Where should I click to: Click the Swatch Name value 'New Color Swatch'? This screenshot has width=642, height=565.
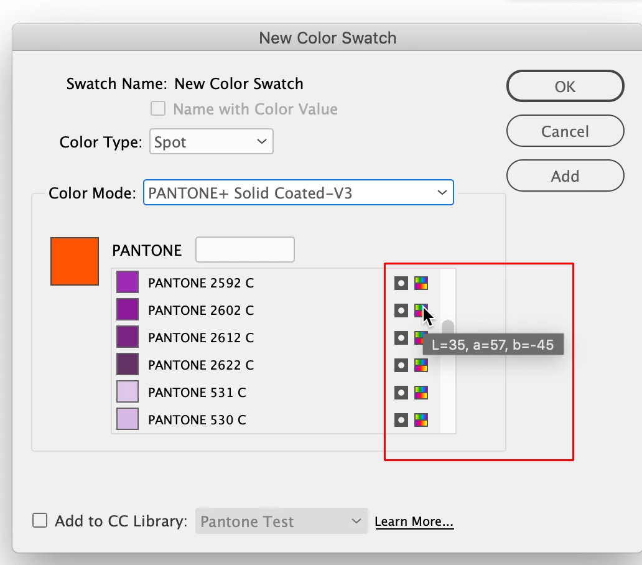pos(239,83)
